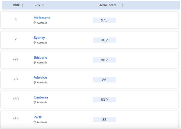181x129 pixels.
Task: Open the Perth city link
Action: pyautogui.click(x=38, y=117)
